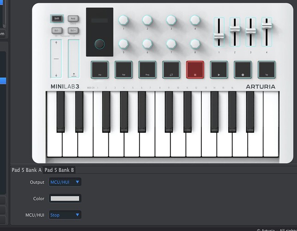
Task: Select fader 4
Action: click(267, 32)
